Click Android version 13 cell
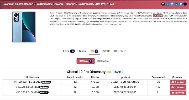The height and width of the screenshot is (100, 189). tap(75, 82)
